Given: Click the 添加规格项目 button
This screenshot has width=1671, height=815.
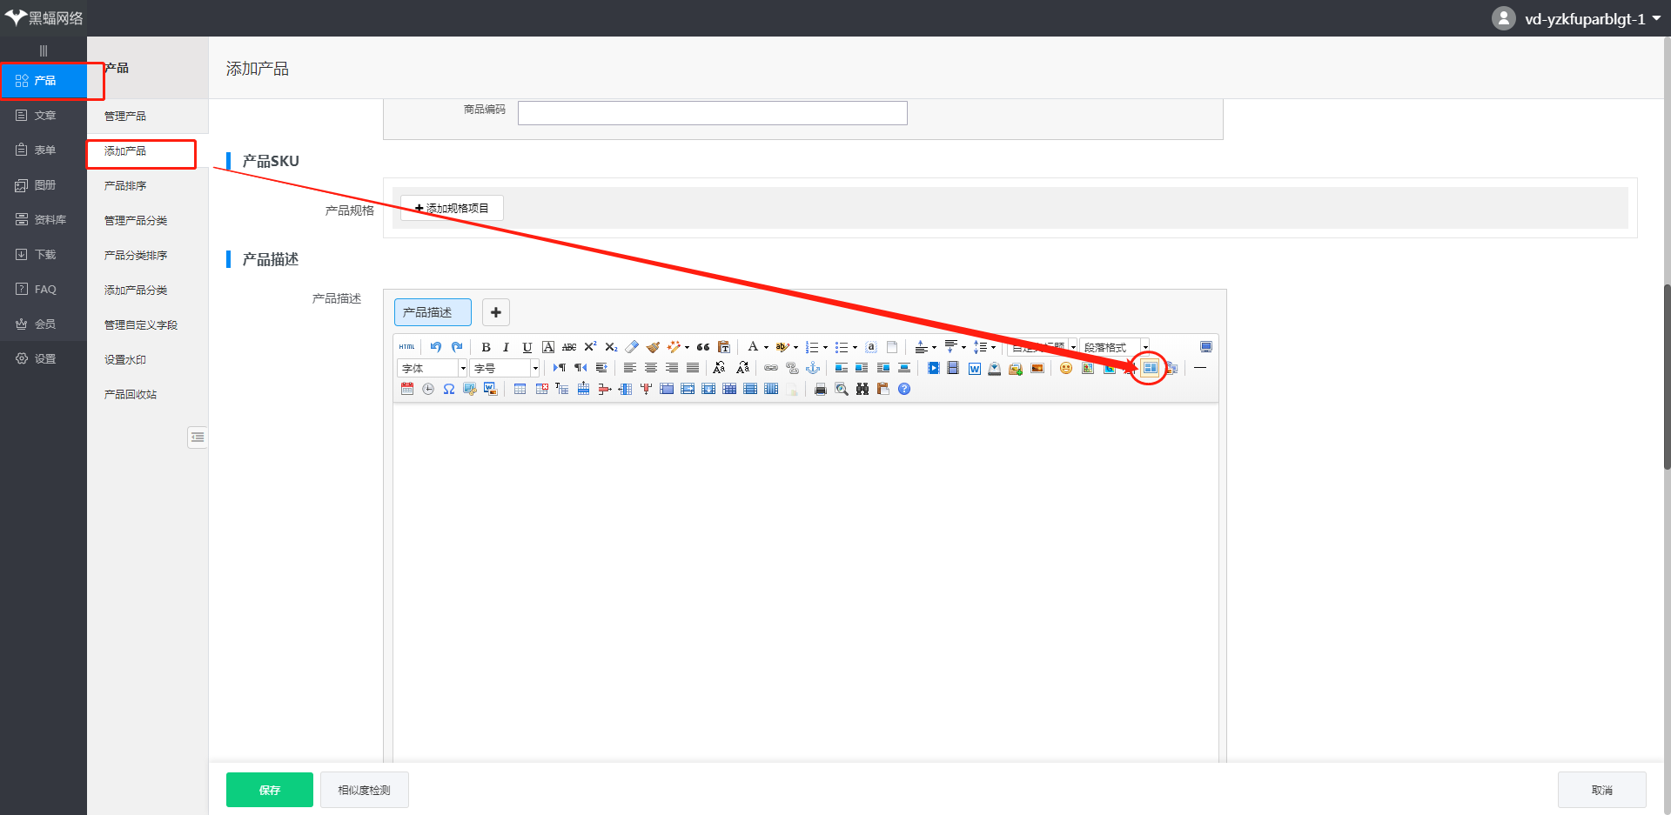Looking at the screenshot, I should [x=452, y=208].
